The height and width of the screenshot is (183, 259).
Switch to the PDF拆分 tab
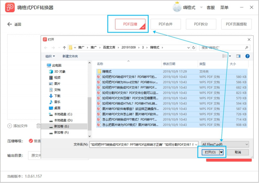click(201, 24)
